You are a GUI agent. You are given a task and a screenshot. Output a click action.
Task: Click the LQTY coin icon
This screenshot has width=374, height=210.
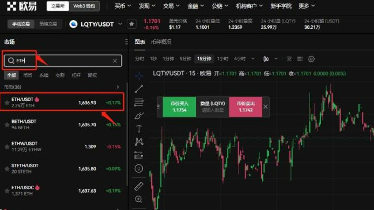tap(73, 24)
